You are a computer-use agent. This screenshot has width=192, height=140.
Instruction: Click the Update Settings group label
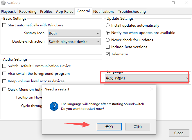120,19
